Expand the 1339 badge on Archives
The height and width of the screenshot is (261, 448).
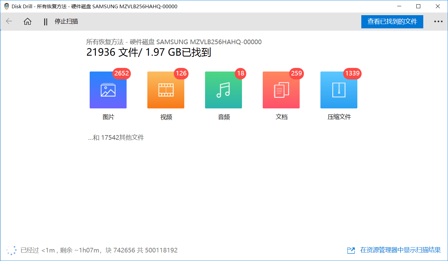coord(352,73)
